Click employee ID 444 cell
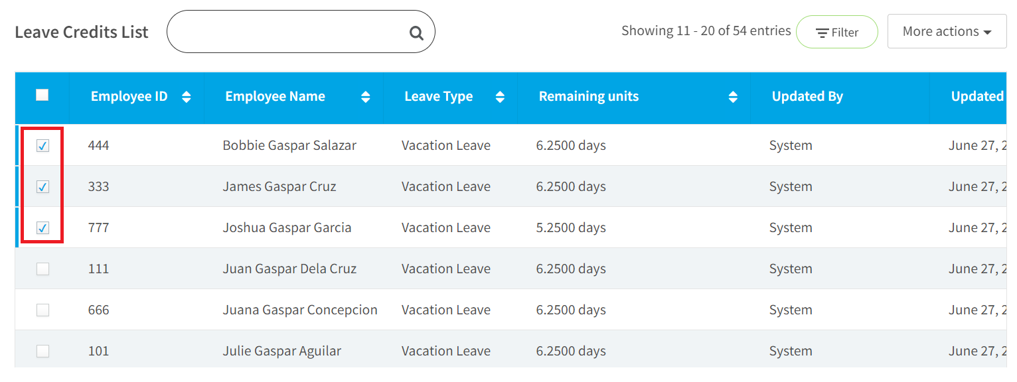Viewport: 1017px width, 382px height. (x=98, y=145)
